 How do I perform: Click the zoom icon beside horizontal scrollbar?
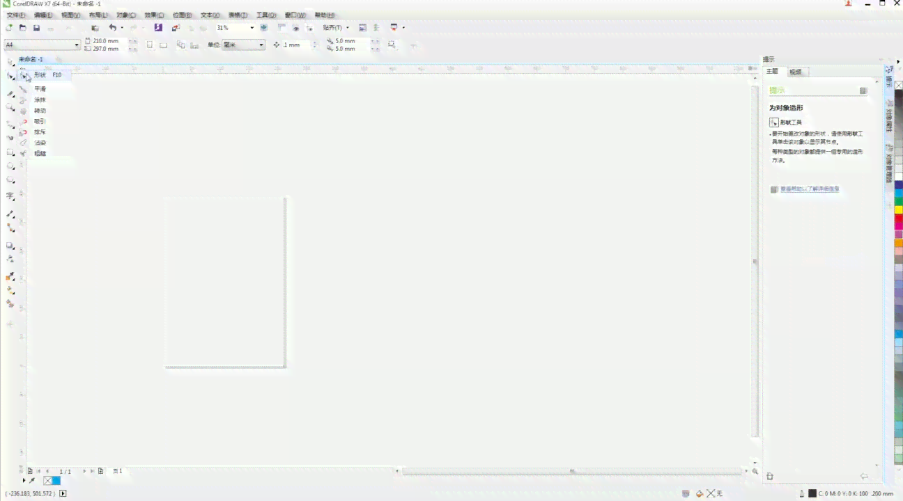pos(755,471)
